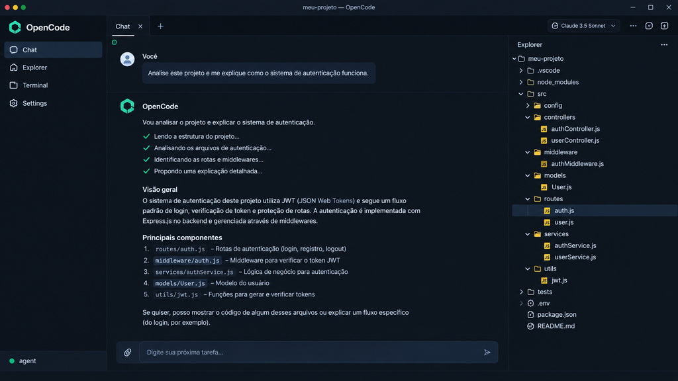Open the top bar three-dot menu

(x=633, y=26)
